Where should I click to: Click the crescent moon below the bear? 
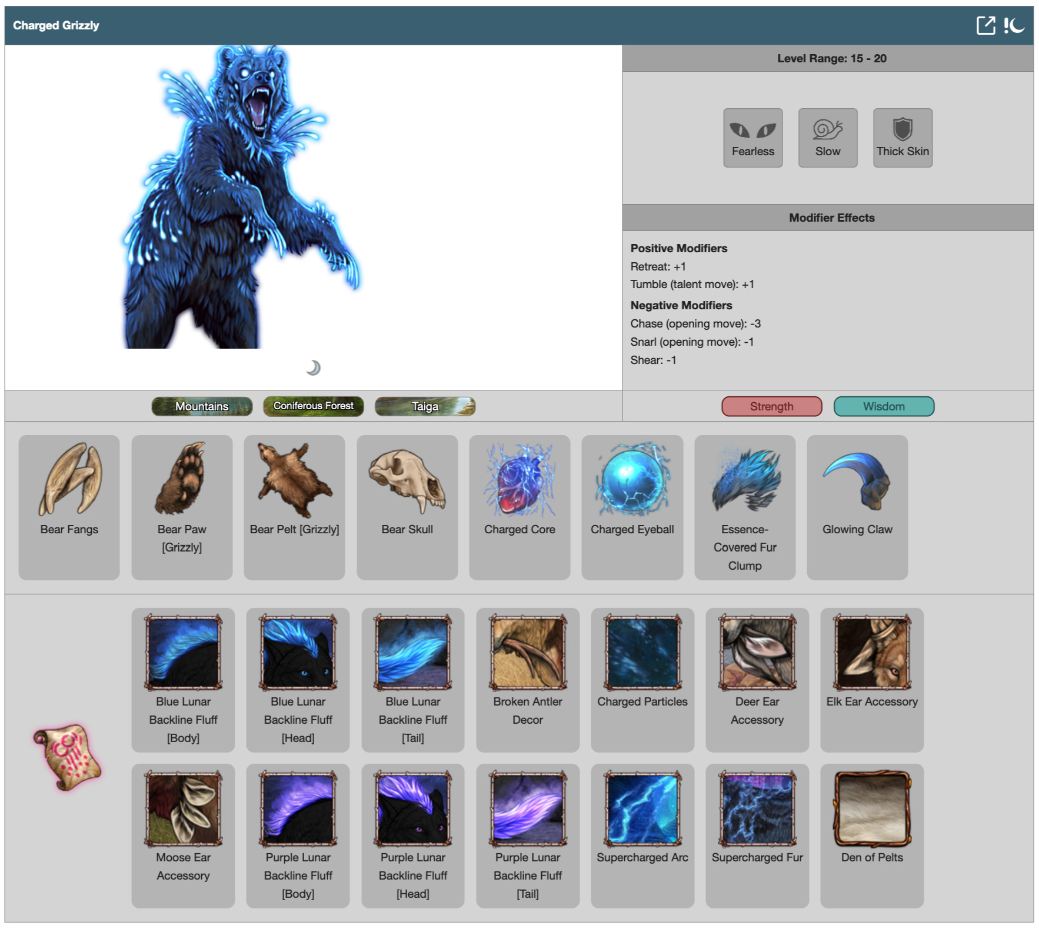pos(314,367)
